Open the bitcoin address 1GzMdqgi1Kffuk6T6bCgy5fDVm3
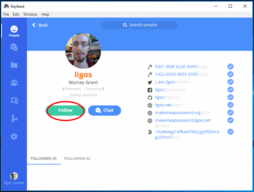Screen dimensions: 254x192 coord(187,134)
